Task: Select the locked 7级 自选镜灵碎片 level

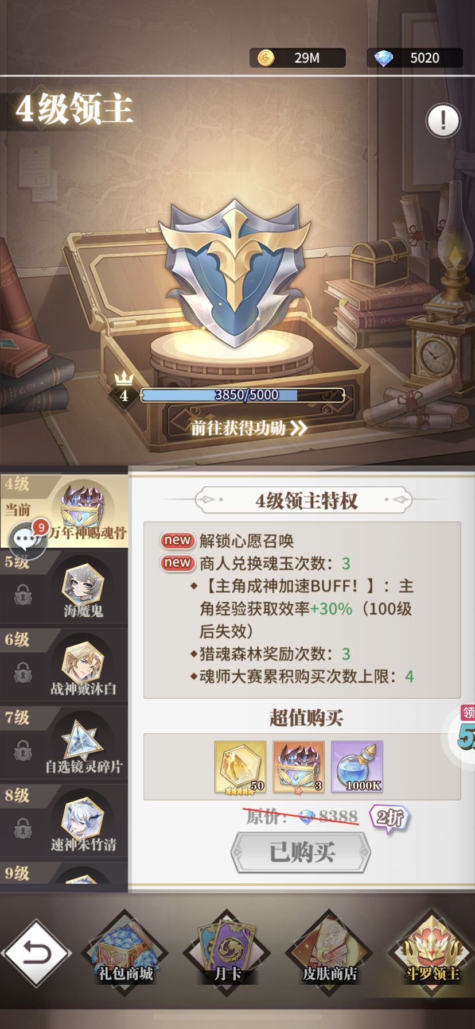Action: [64, 742]
